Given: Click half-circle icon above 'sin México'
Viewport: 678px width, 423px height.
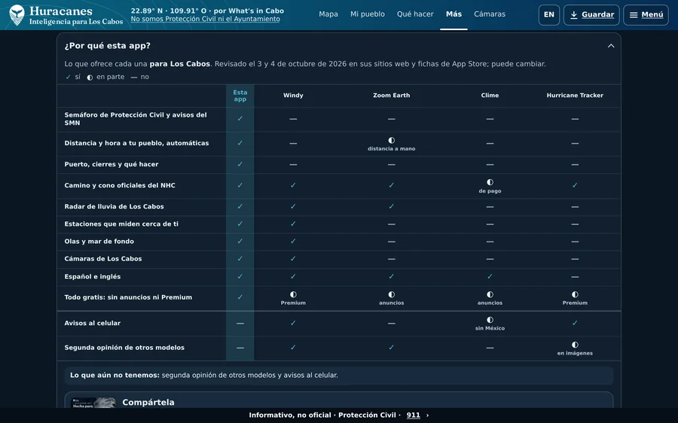Looking at the screenshot, I should click(x=490, y=320).
